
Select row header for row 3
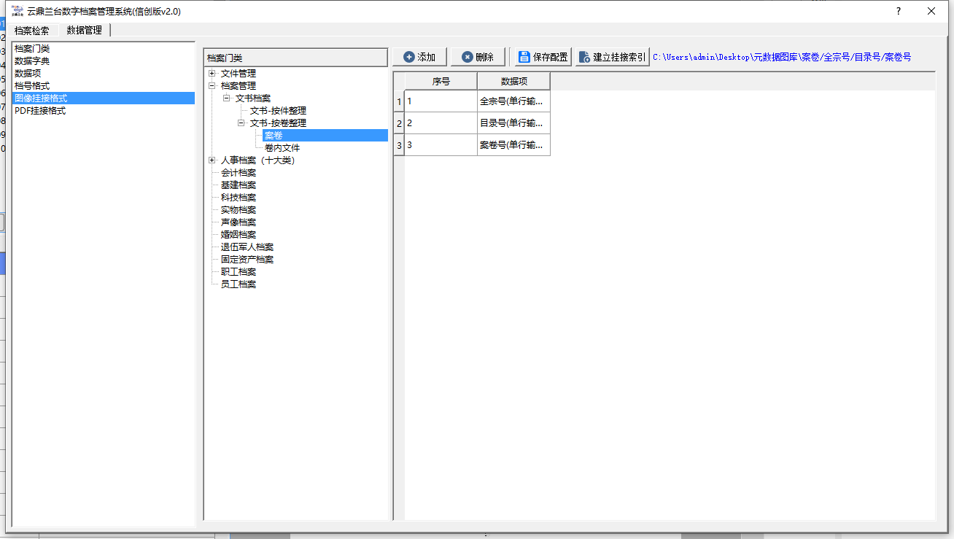click(399, 145)
